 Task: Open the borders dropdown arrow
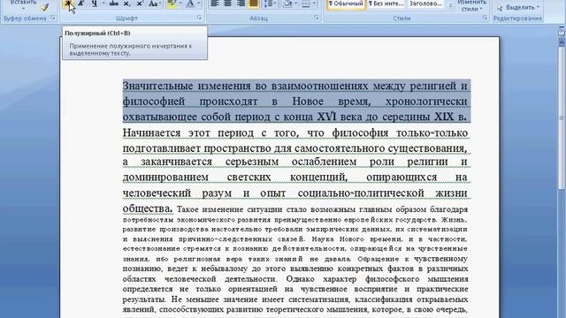[x=314, y=4]
